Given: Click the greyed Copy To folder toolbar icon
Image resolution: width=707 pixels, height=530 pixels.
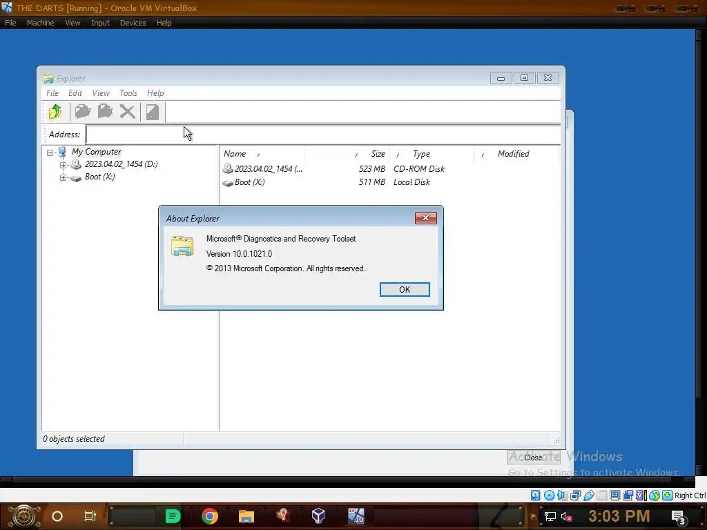Looking at the screenshot, I should coord(83,111).
